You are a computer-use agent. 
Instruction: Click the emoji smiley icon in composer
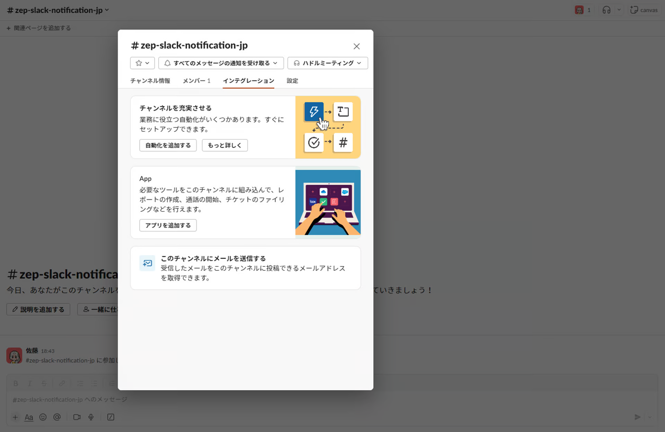coord(43,417)
